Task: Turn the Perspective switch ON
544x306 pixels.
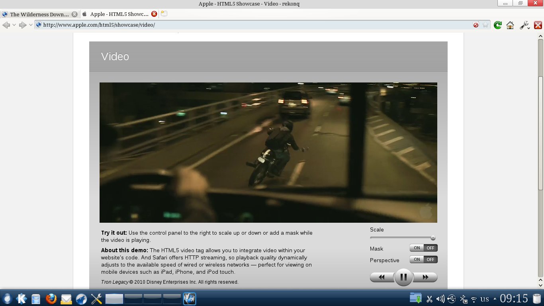Action: pos(417,260)
